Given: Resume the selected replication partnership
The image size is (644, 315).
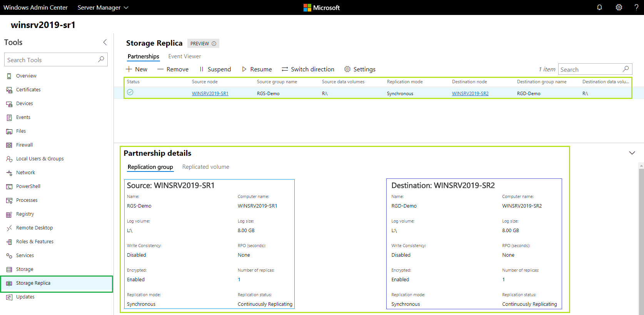Looking at the screenshot, I should pos(257,69).
